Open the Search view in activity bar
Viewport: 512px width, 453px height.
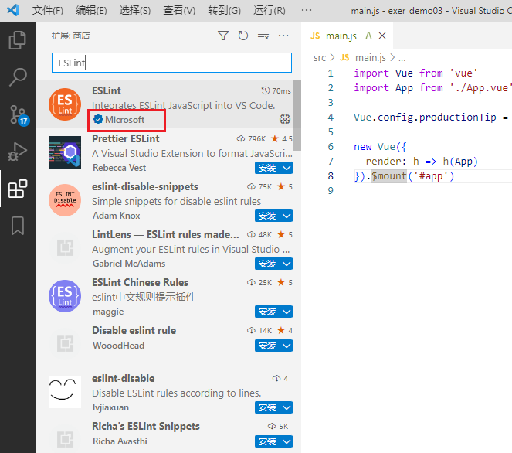pos(18,77)
